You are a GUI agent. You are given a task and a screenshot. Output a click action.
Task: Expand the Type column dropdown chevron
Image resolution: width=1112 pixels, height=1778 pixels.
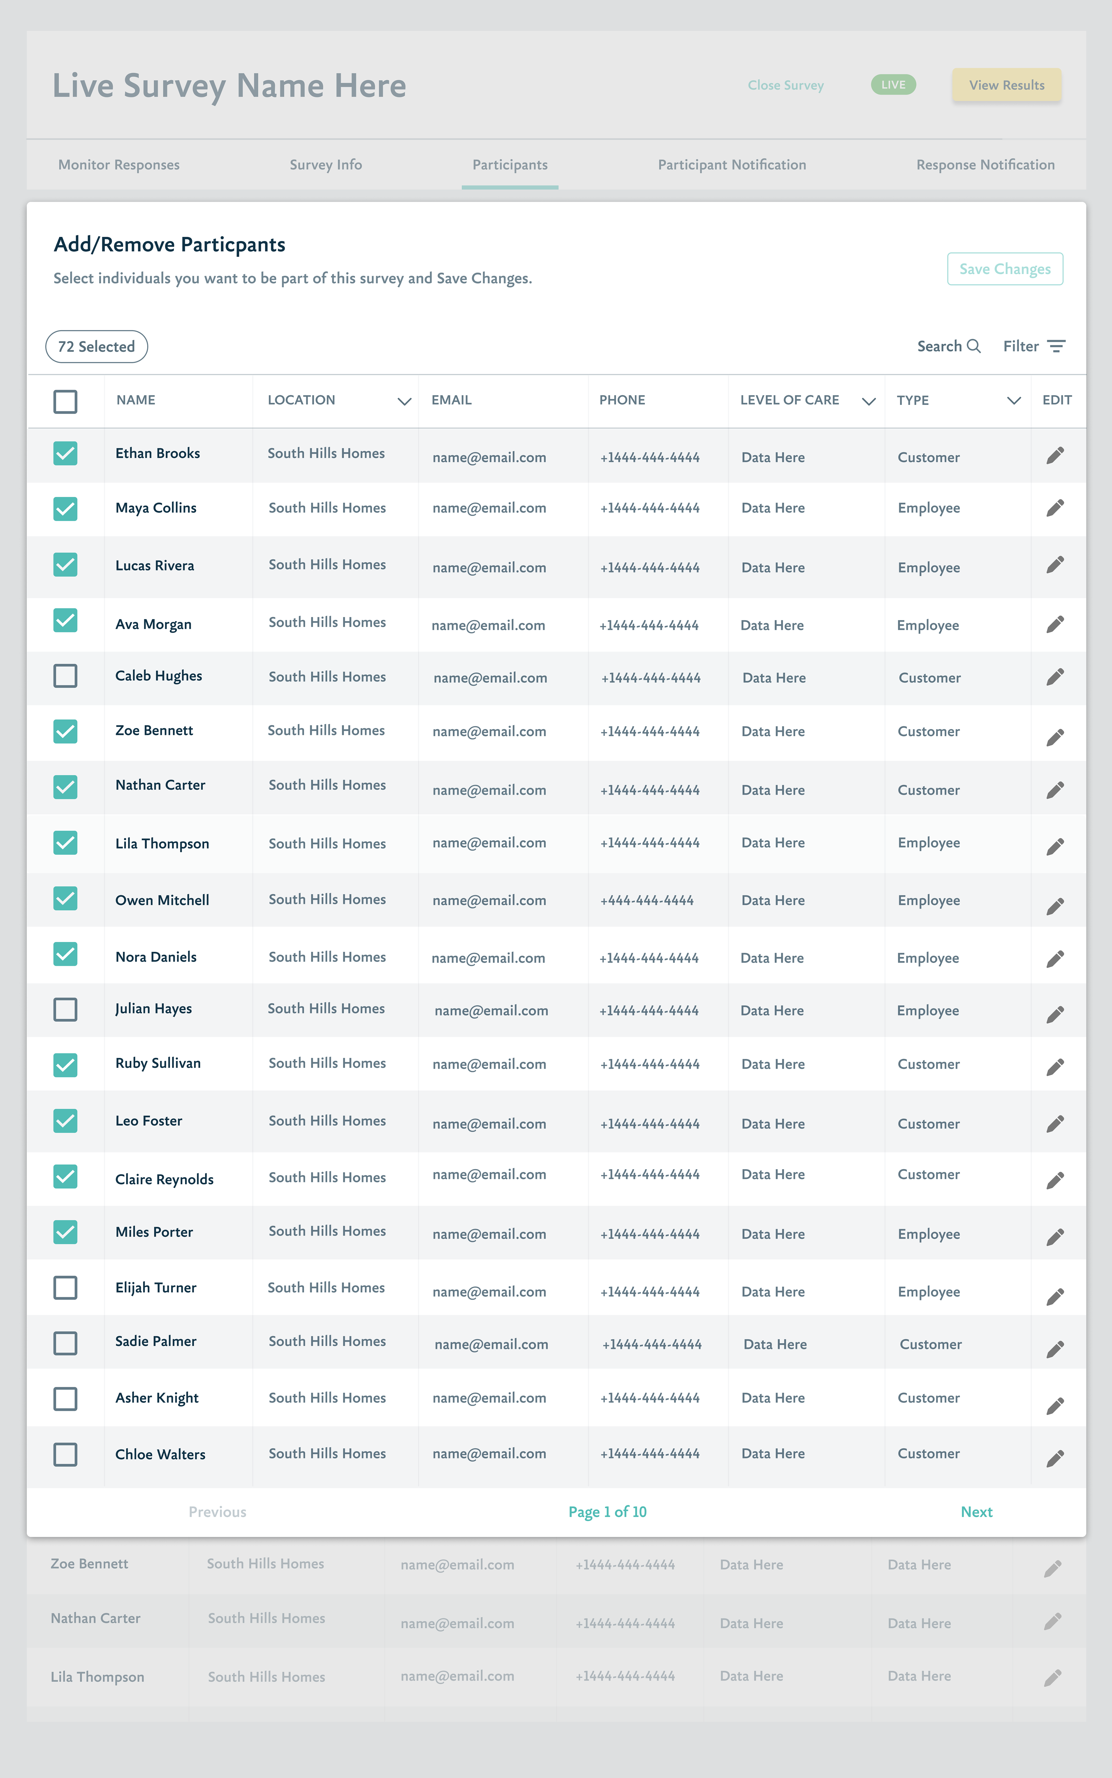(1014, 401)
